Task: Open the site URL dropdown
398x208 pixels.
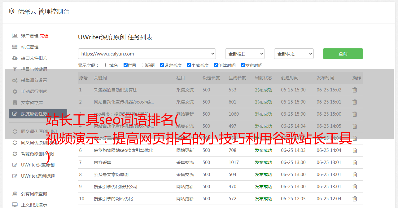Action: pyautogui.click(x=147, y=54)
